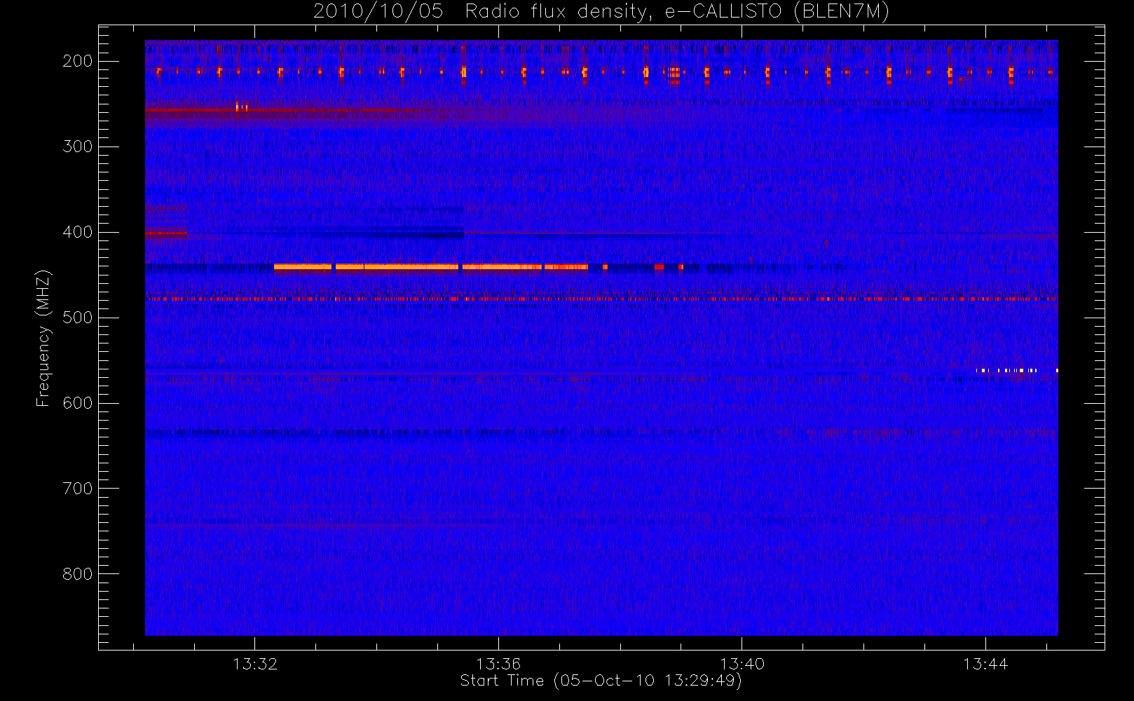
Task: Click the red dotted interference line near 480 MHz
Action: coord(601,299)
